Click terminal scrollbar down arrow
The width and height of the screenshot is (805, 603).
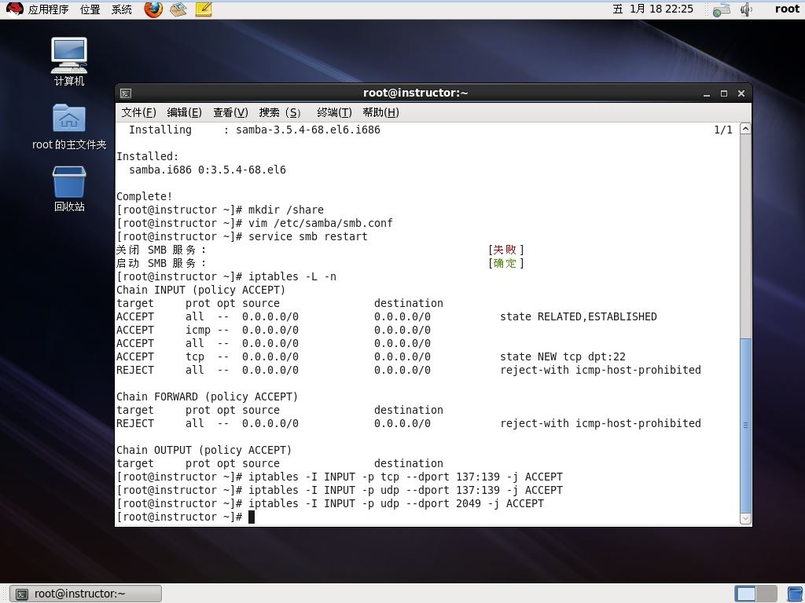pos(745,518)
